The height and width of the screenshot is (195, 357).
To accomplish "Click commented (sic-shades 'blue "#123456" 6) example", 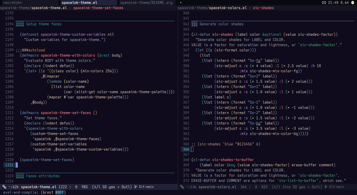I will point(226,144).
